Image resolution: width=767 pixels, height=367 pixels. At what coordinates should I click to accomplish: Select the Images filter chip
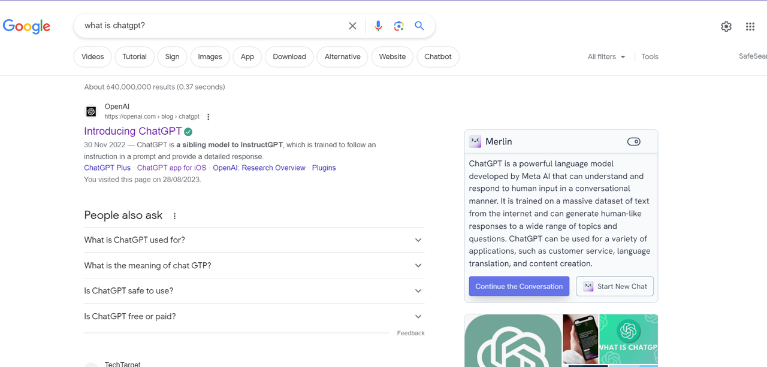(x=210, y=57)
